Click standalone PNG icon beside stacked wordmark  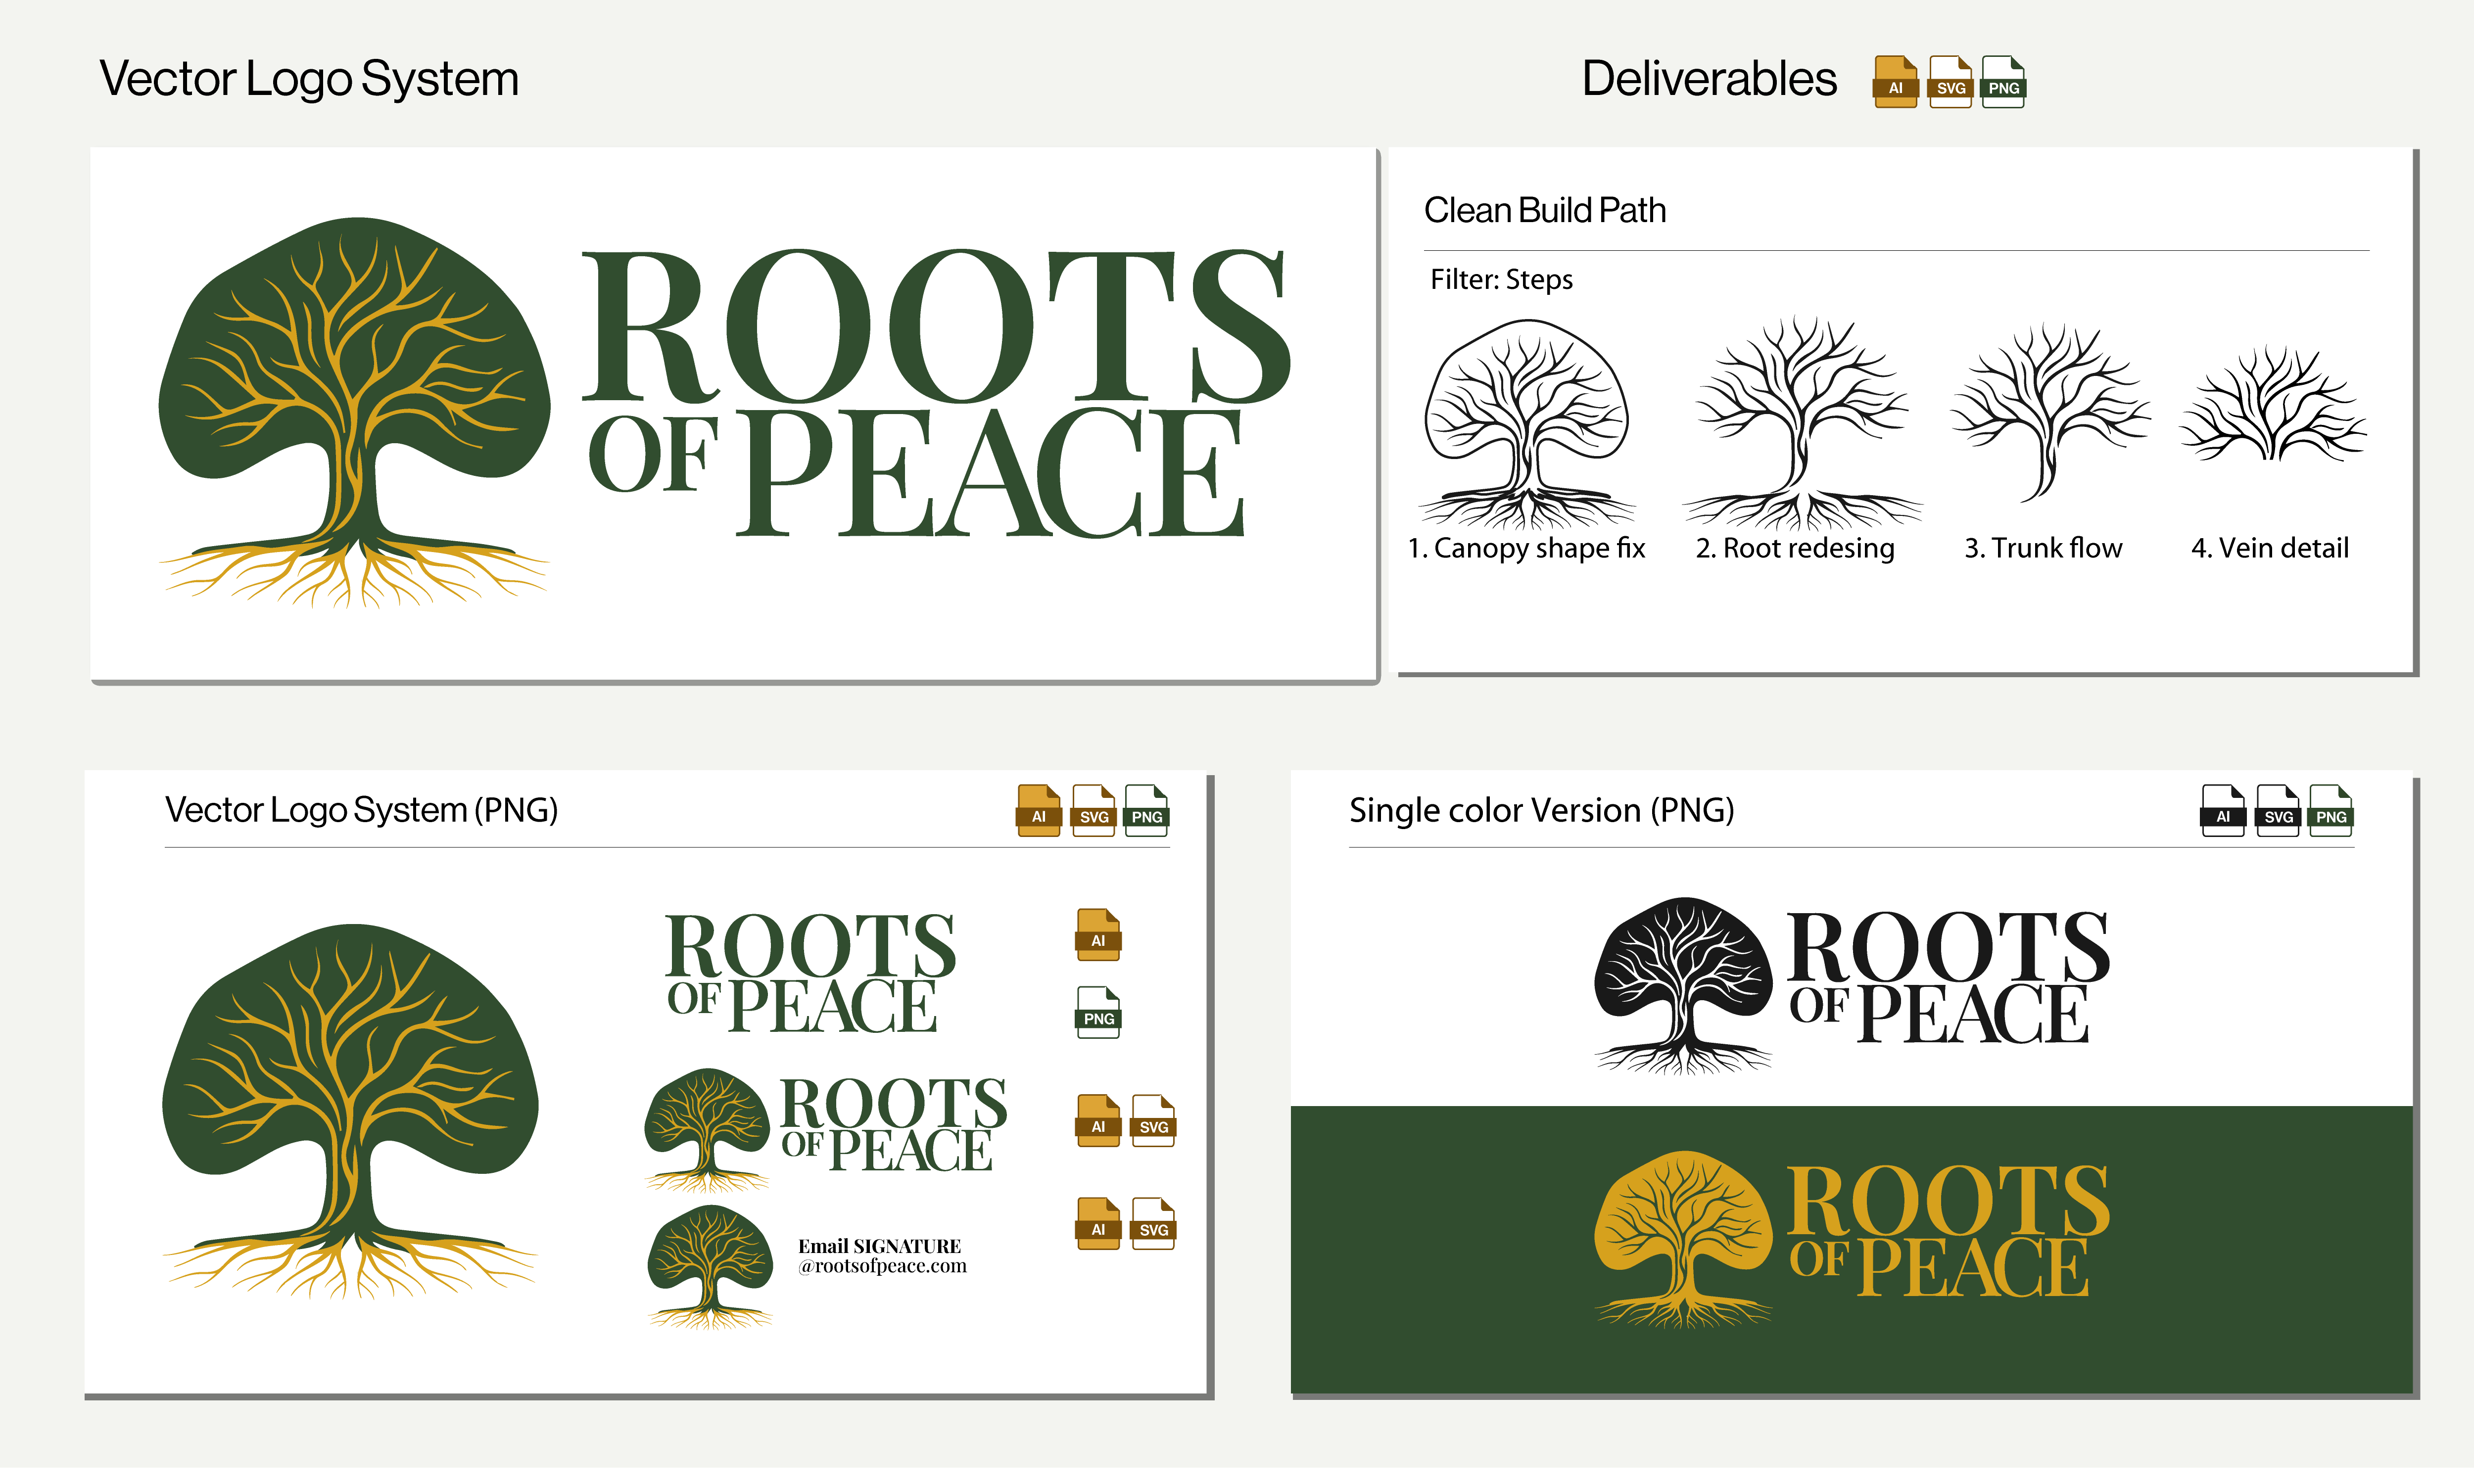1098,1011
